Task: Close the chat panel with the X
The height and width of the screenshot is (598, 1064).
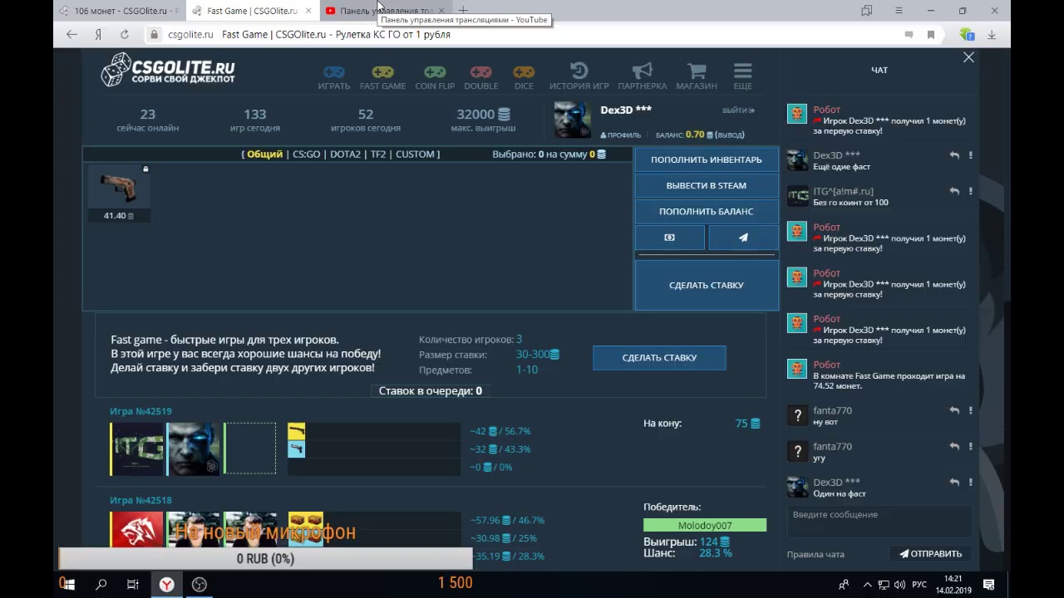Action: tap(968, 57)
